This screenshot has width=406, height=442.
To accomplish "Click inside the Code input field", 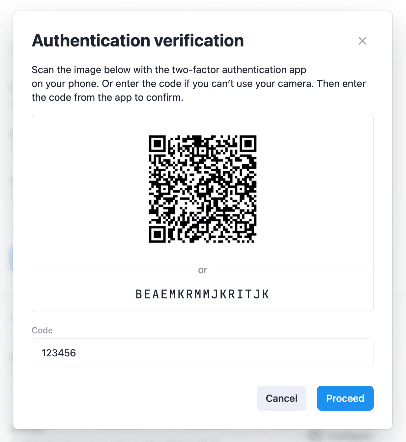I will click(202, 353).
